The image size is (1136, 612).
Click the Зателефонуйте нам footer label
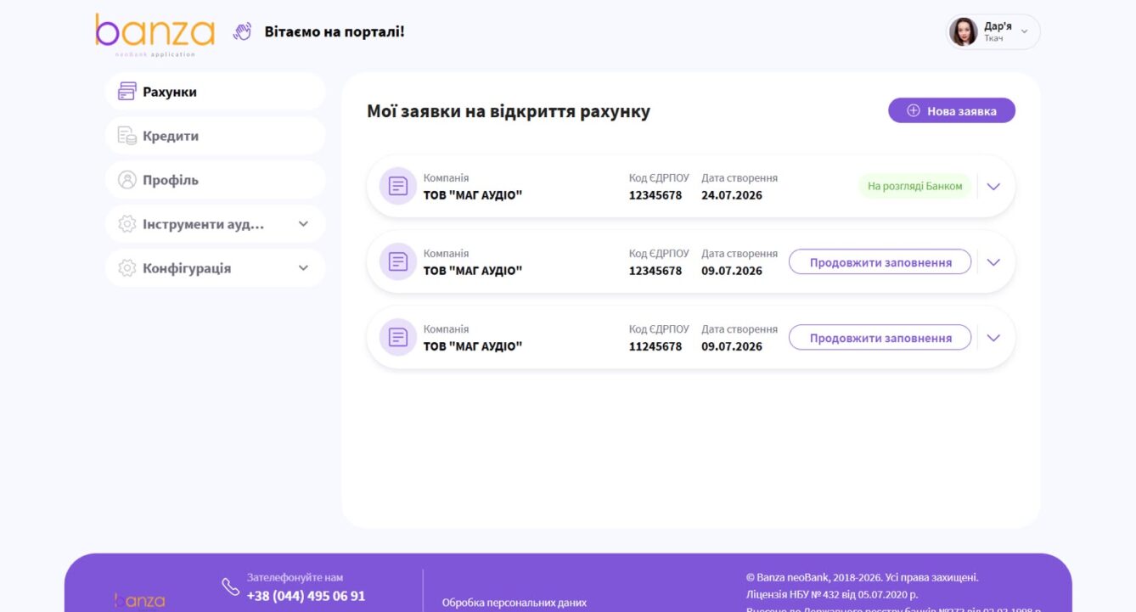pos(295,577)
